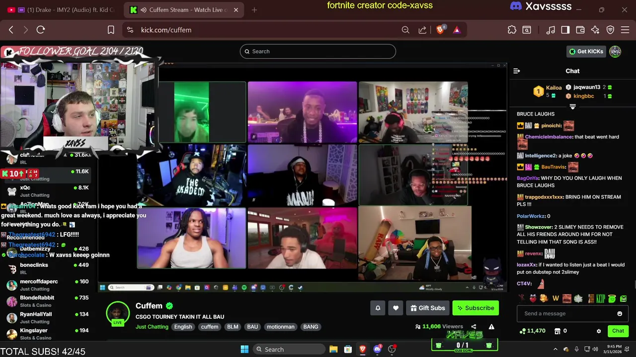Open Leo AI sparkle icon

[595, 30]
